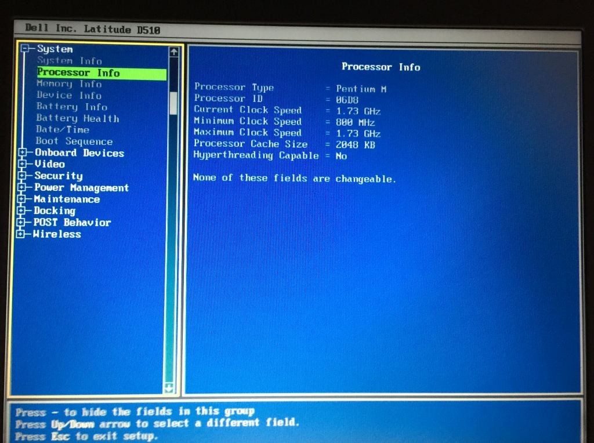
Task: Open the Date/Time entry
Action: (x=63, y=129)
